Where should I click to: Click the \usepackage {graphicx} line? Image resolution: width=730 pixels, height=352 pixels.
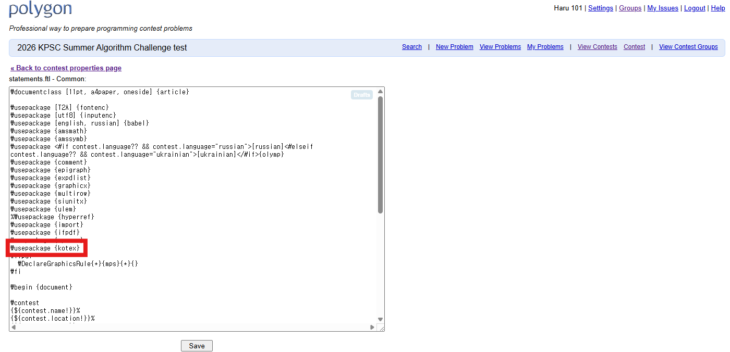(x=51, y=186)
